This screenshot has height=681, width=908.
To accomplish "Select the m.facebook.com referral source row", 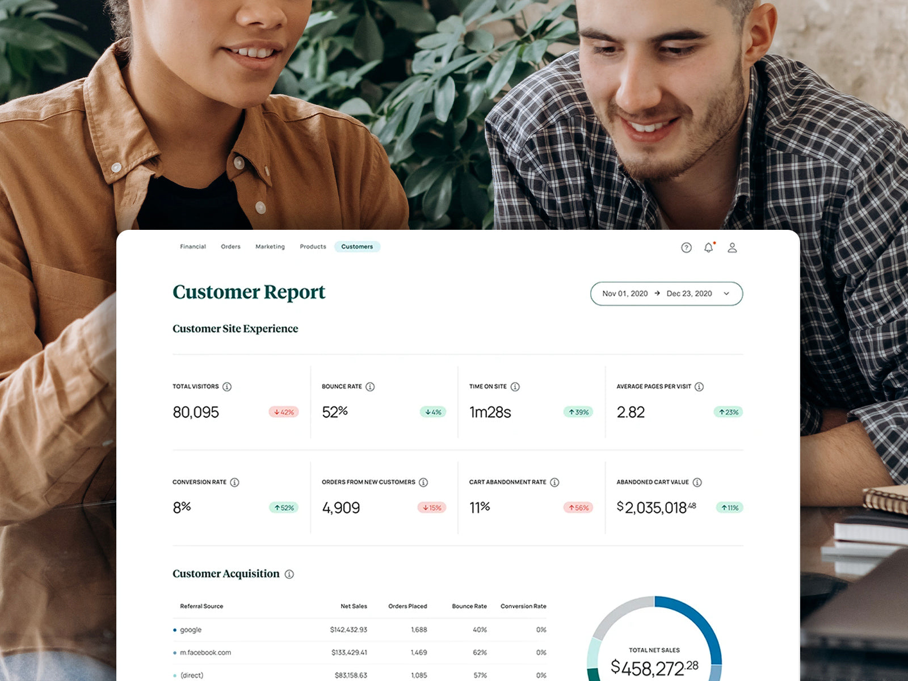I will tap(360, 653).
